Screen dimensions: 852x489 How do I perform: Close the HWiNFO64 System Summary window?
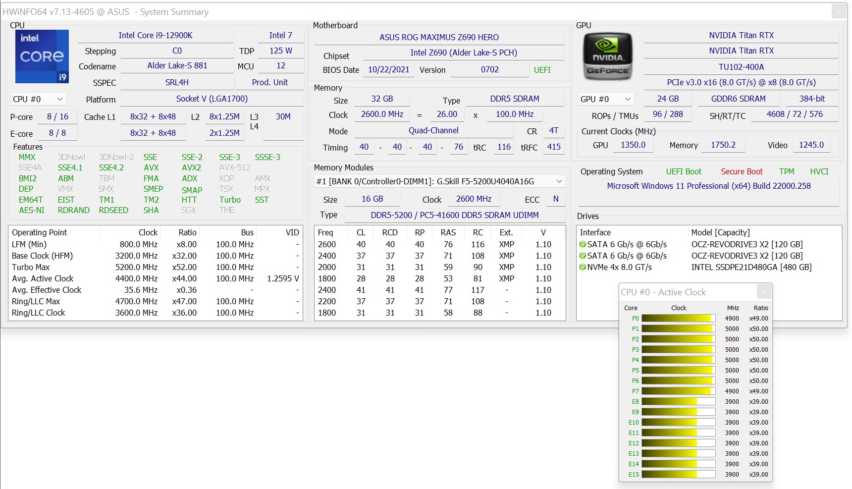(839, 11)
